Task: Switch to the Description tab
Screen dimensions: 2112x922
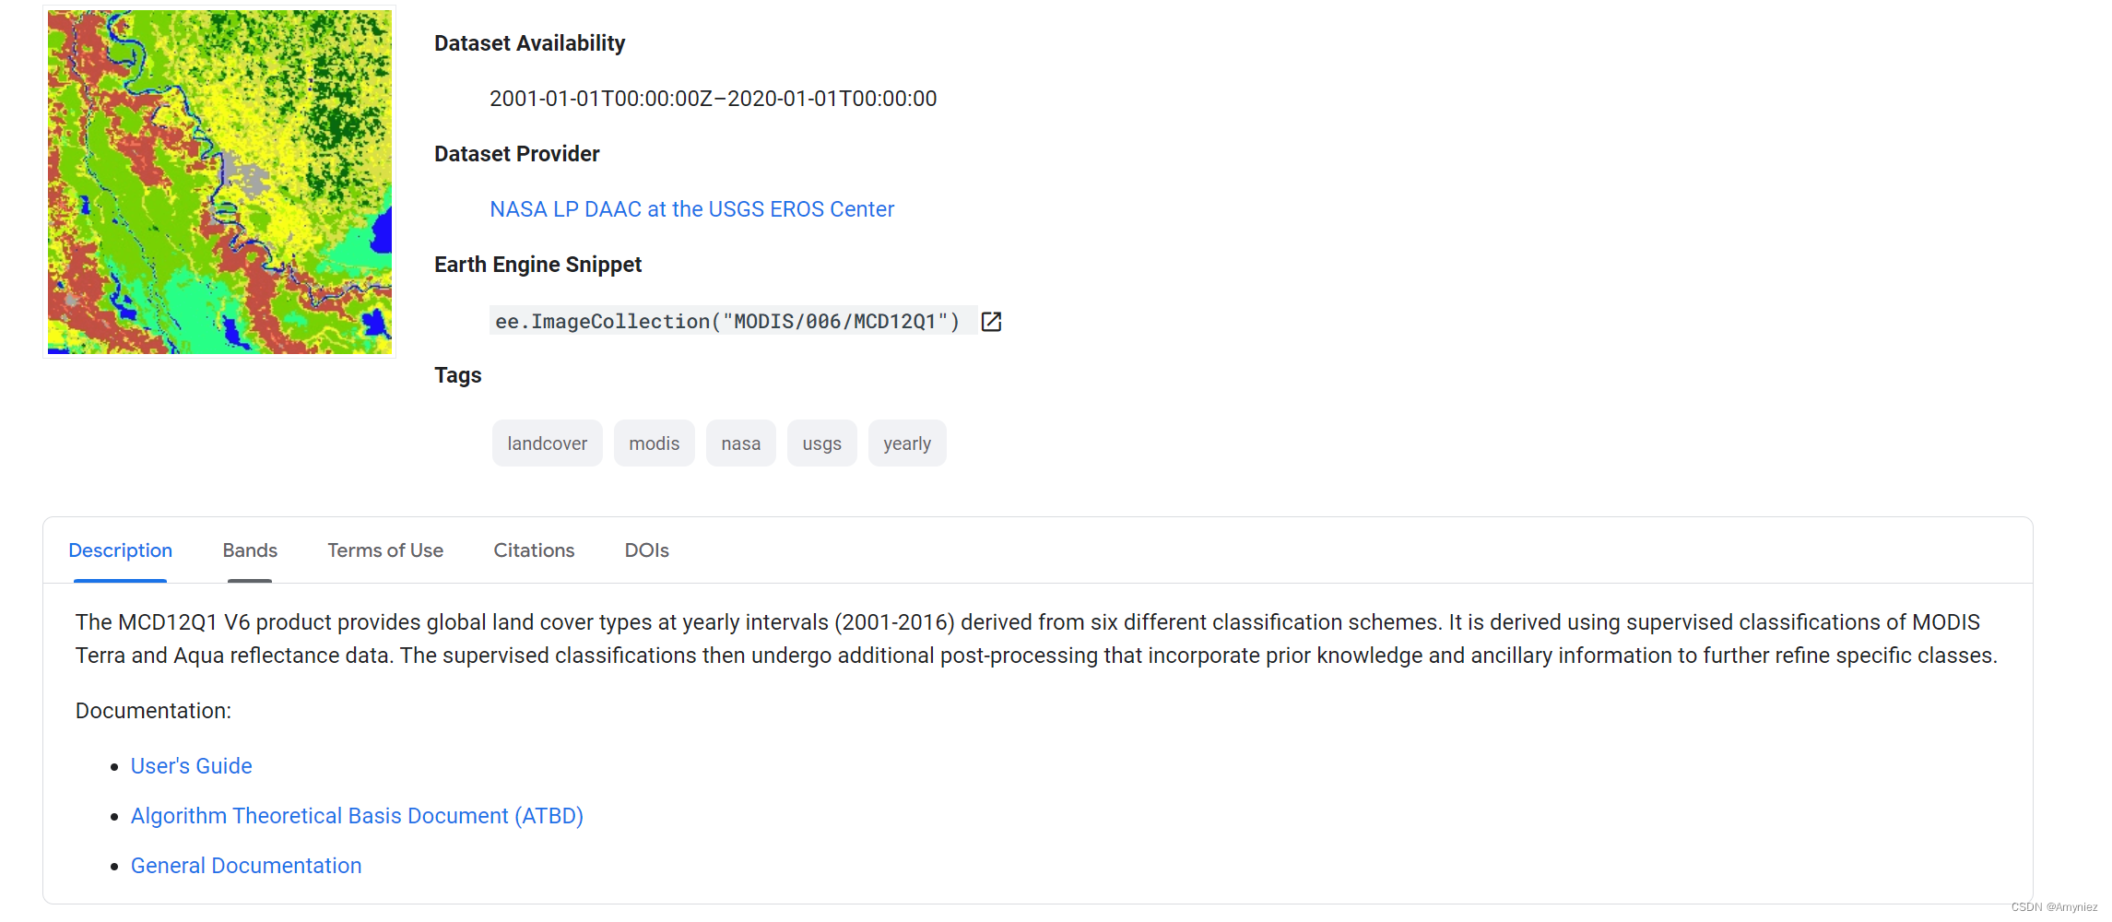Action: coord(120,550)
